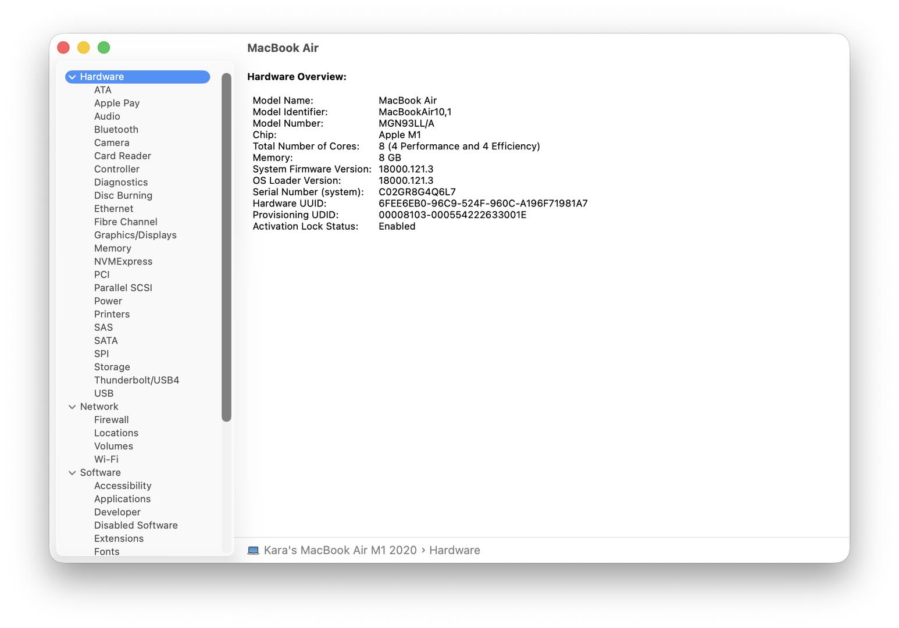Open the Accessibility software entry

(x=123, y=486)
